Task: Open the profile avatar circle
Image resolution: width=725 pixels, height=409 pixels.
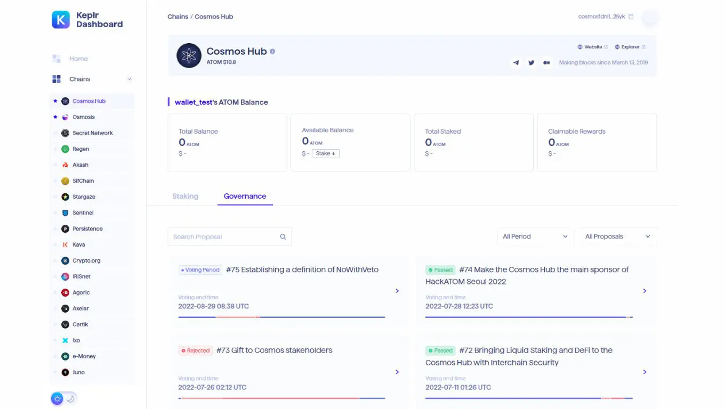Action: (650, 18)
